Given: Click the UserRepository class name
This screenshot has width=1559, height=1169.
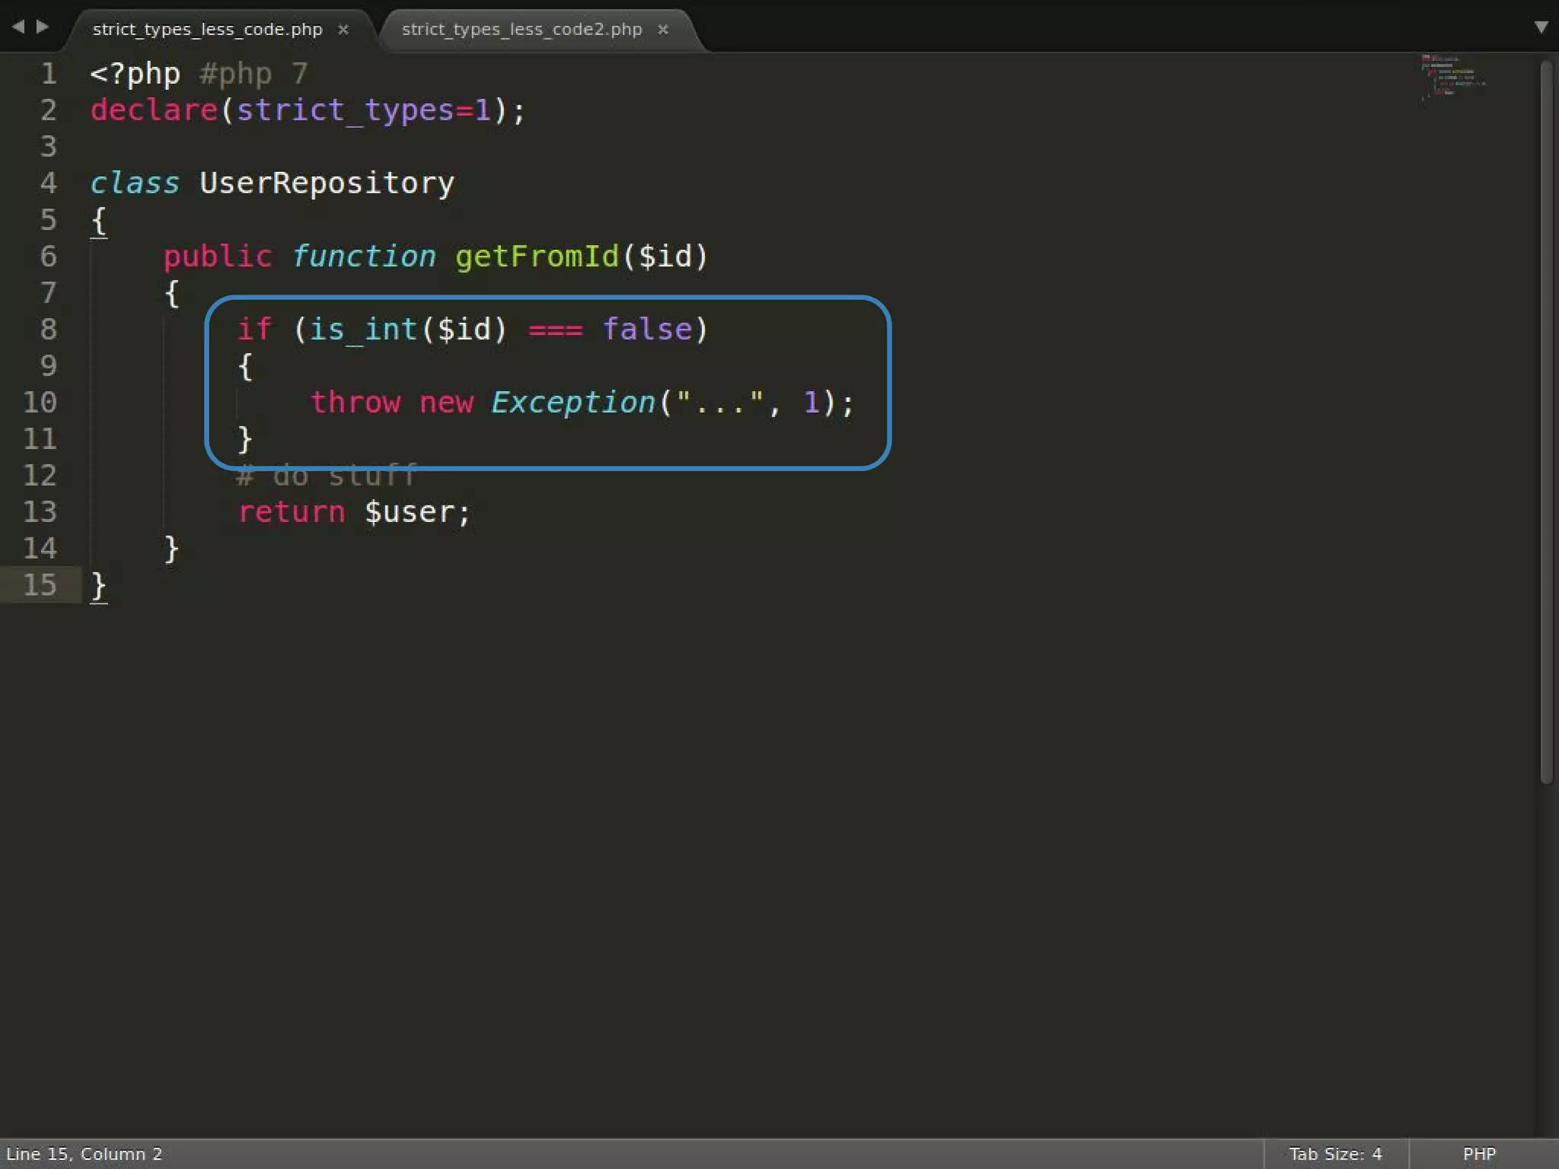Looking at the screenshot, I should [327, 183].
